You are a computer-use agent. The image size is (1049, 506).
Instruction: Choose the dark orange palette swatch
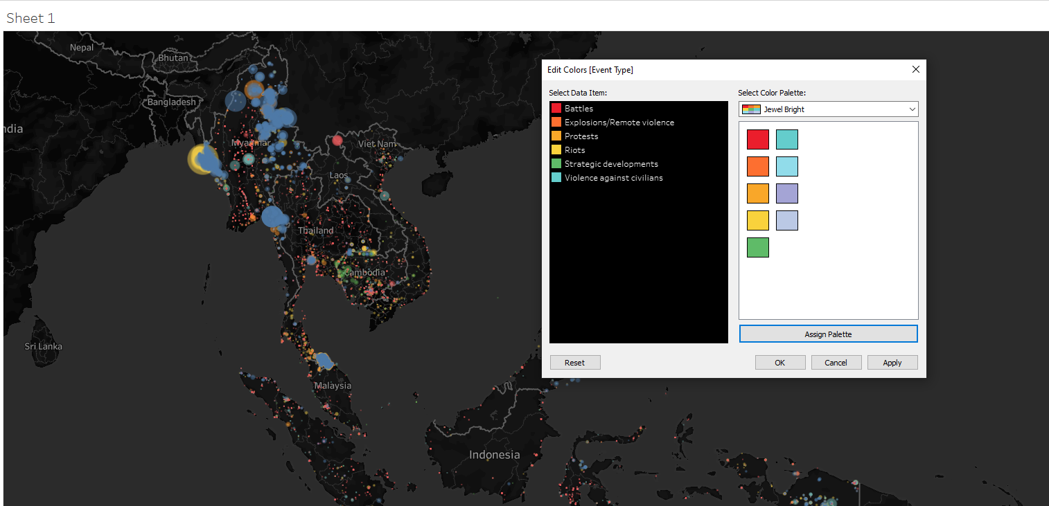pyautogui.click(x=757, y=166)
